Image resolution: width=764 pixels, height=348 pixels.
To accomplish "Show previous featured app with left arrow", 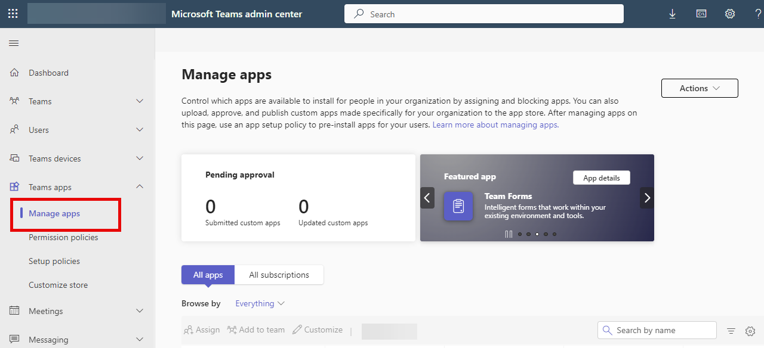I will (x=427, y=198).
